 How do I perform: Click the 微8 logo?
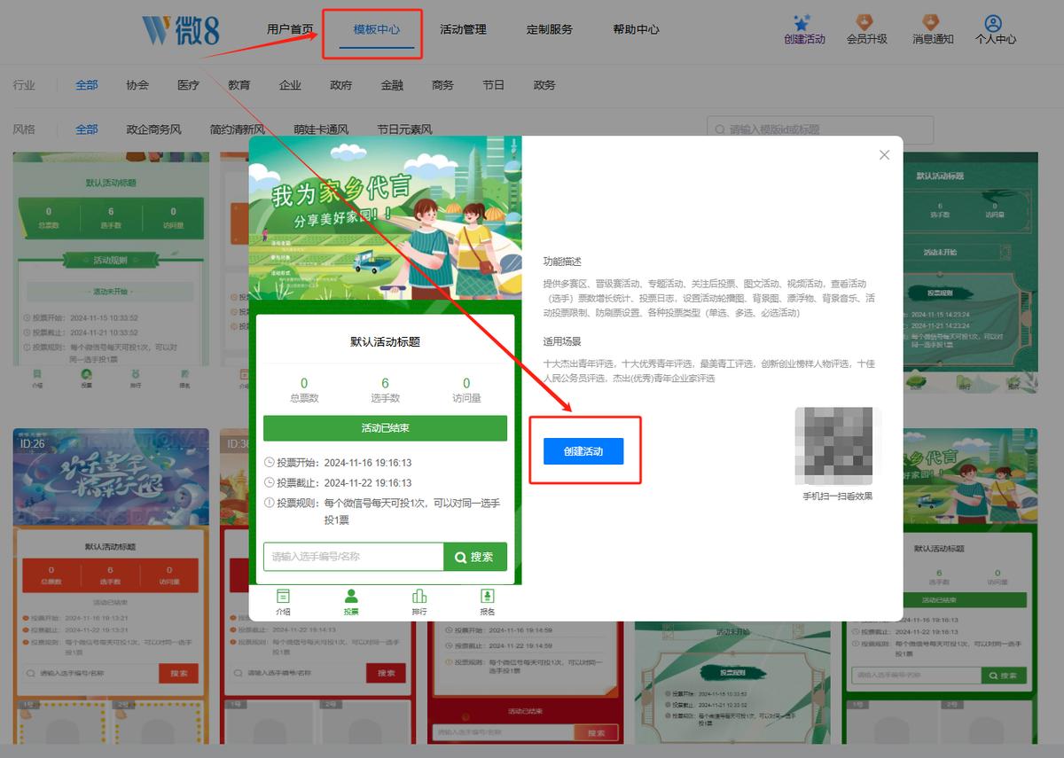pos(181,30)
